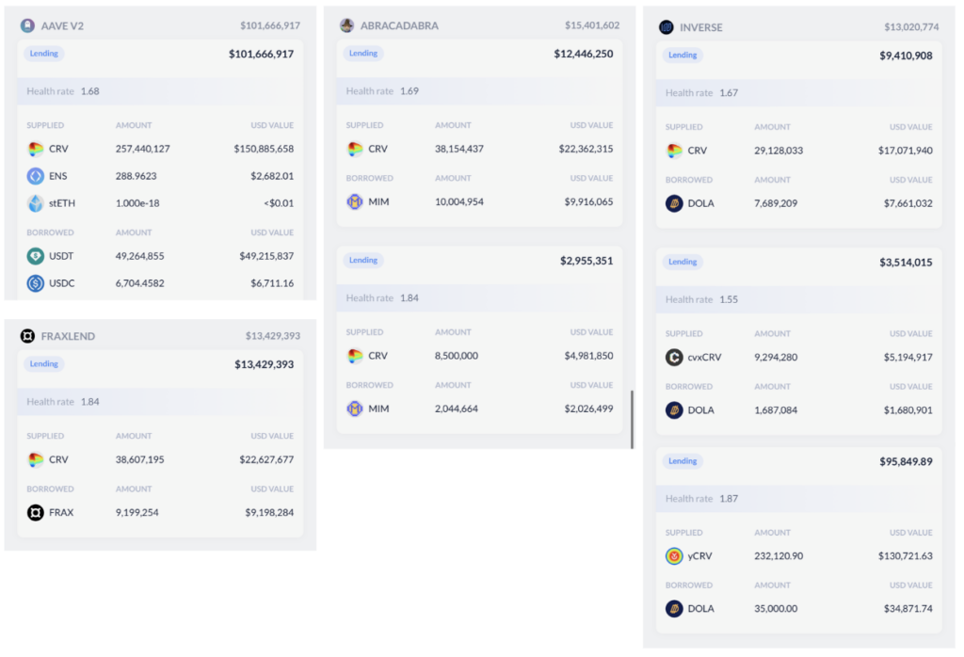Click DOLA value $34,871.74
This screenshot has width=964, height=657.
point(908,609)
